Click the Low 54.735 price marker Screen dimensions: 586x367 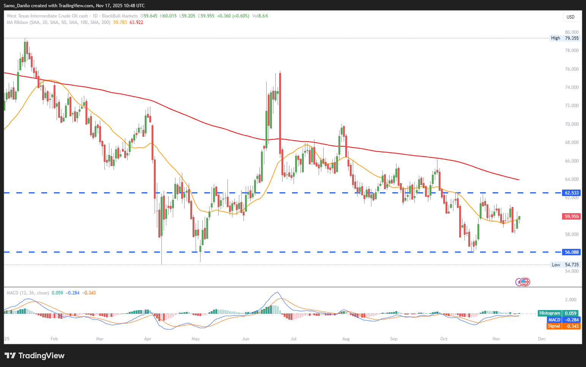point(565,265)
